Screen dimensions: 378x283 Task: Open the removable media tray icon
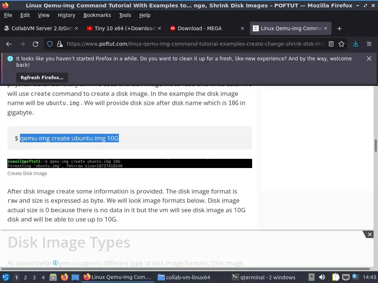coord(312,277)
